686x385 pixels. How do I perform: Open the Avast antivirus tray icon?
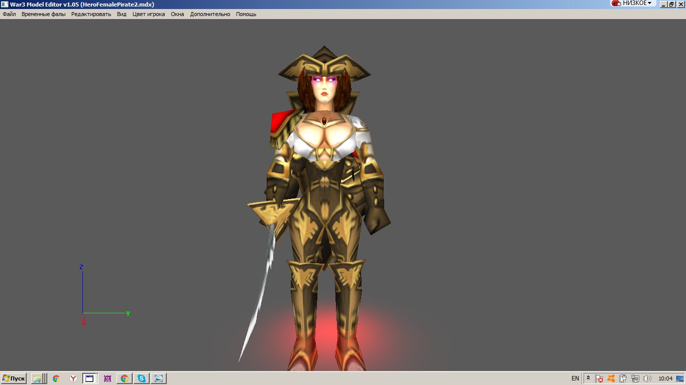tap(611, 378)
